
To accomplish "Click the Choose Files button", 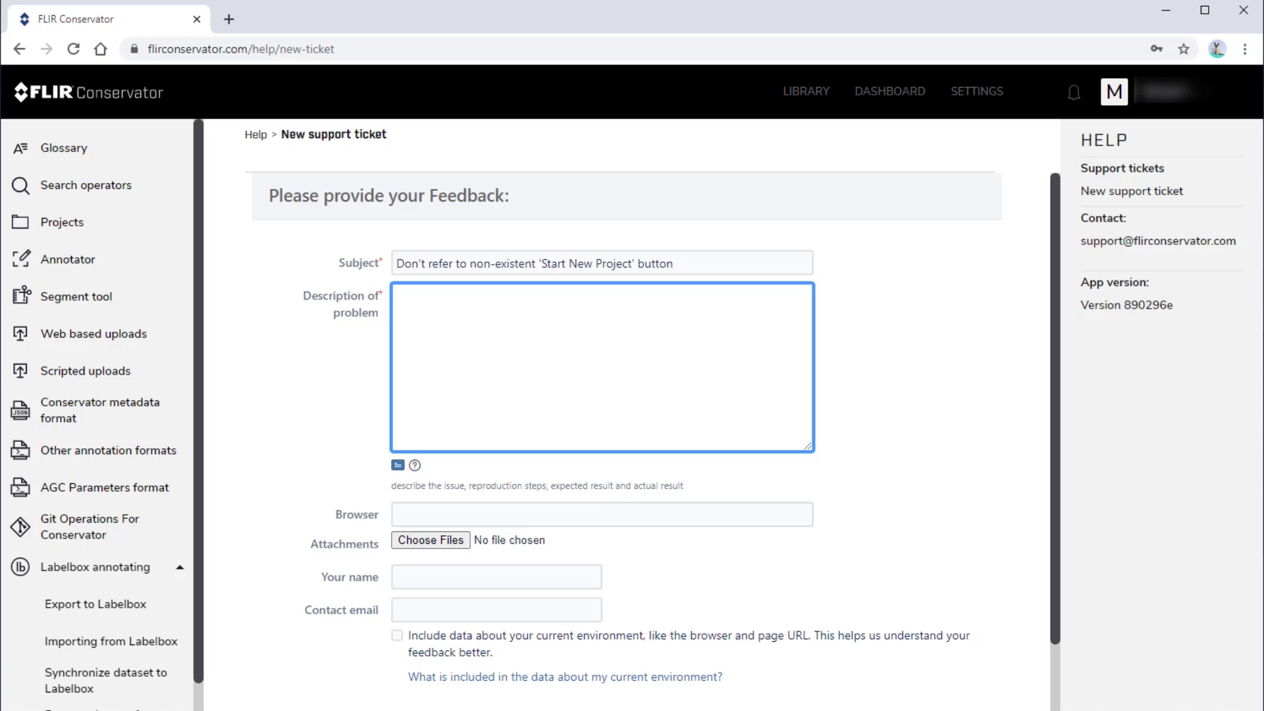I will click(431, 540).
